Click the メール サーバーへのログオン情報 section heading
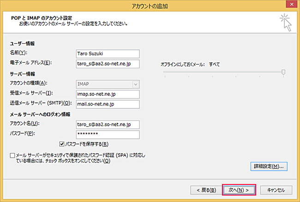The height and width of the screenshot is (202, 300). pyautogui.click(x=40, y=114)
